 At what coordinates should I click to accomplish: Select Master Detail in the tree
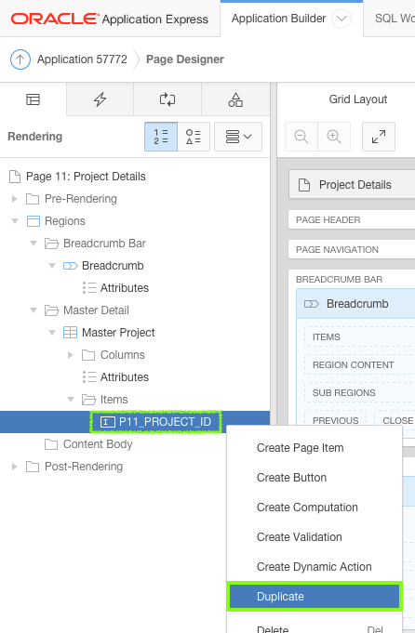pyautogui.click(x=96, y=310)
